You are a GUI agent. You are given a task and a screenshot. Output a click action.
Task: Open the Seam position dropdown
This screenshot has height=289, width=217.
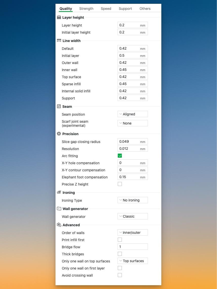(133, 114)
